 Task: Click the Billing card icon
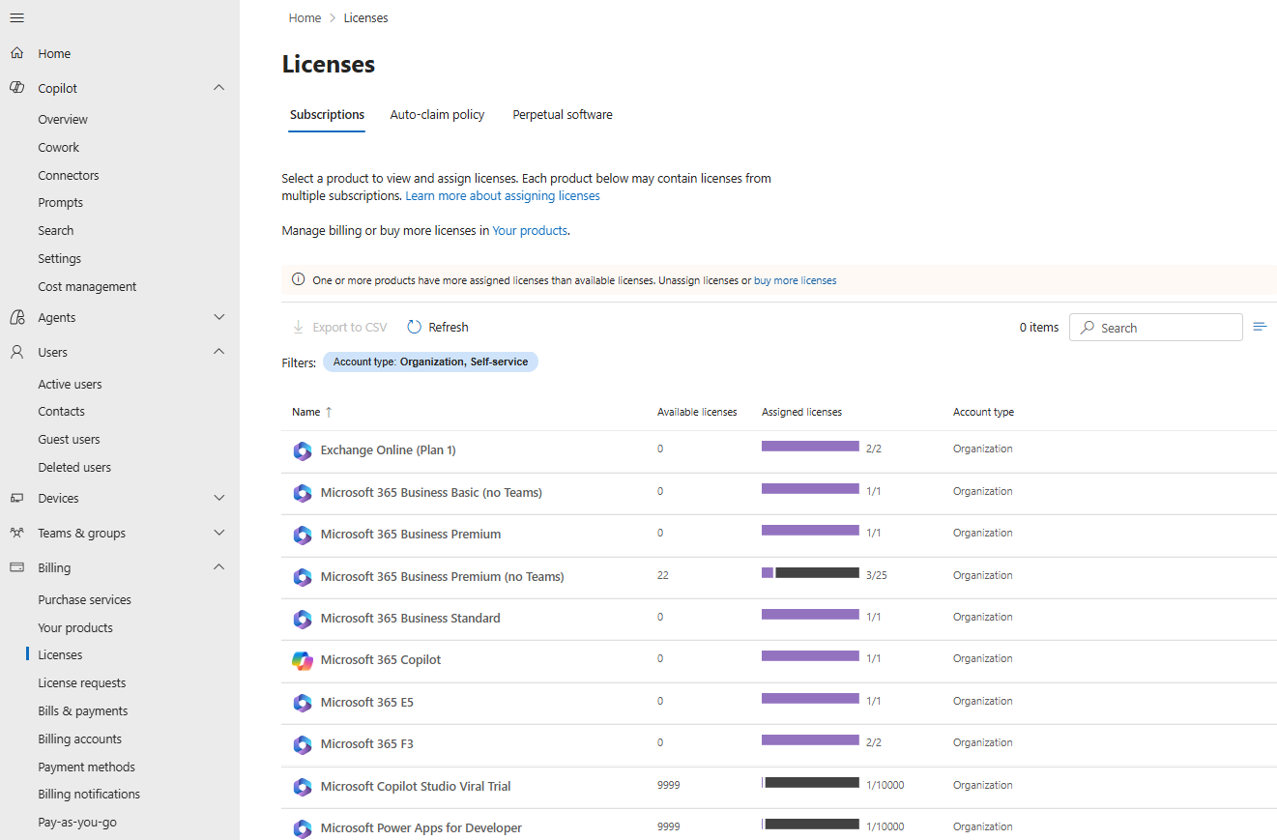(16, 567)
